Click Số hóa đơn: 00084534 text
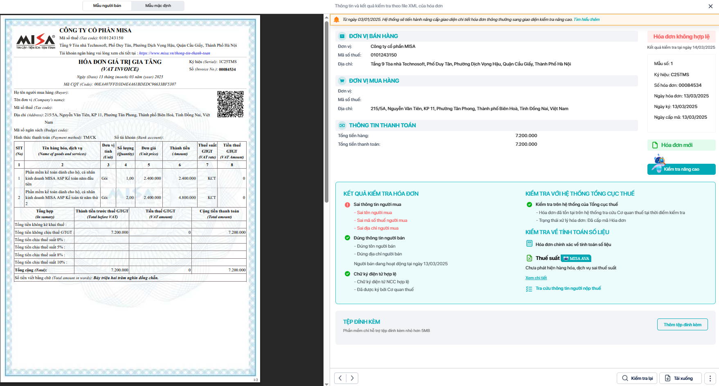 (678, 86)
